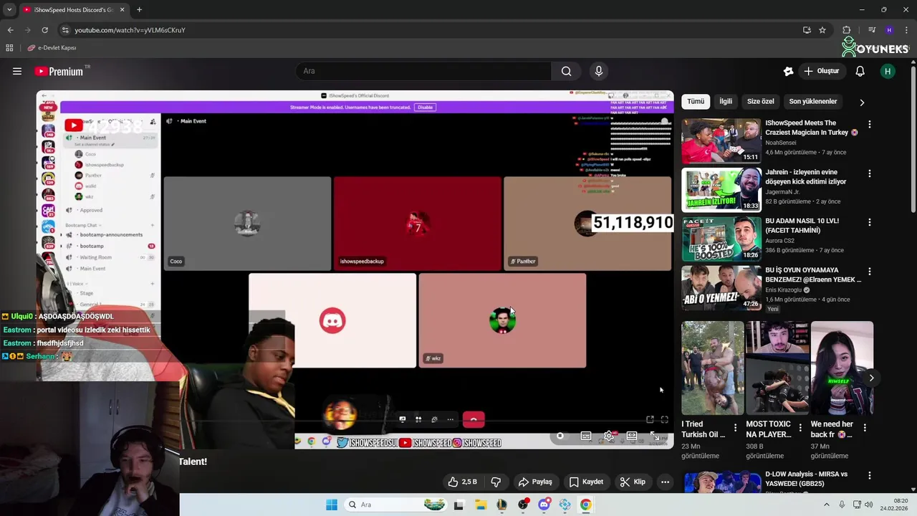Screen dimensions: 917x516
Task: Open the BU İŞ OYUN OYNAMAYA BENZEMEZ title
Action: point(813,274)
